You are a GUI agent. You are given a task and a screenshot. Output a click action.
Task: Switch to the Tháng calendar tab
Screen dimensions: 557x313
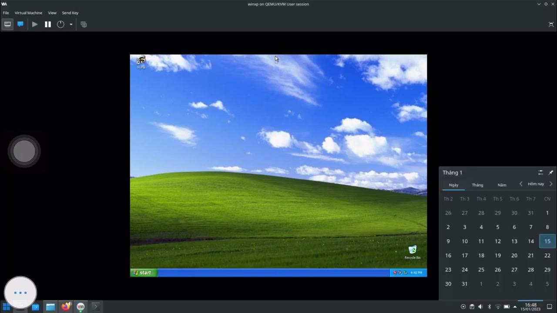(x=477, y=185)
